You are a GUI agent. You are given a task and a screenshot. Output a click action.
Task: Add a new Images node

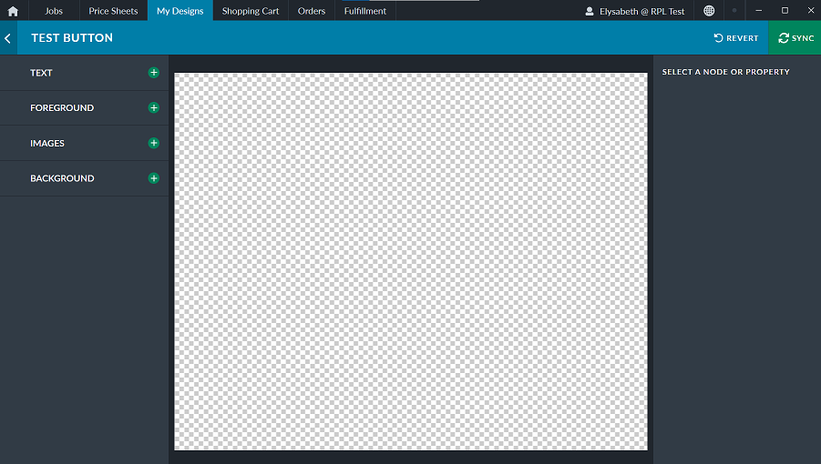[154, 143]
